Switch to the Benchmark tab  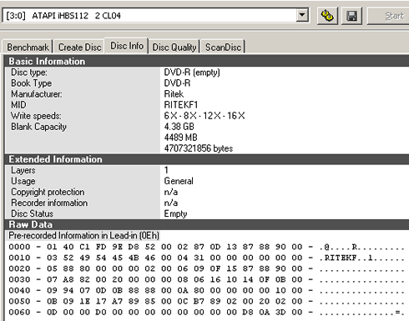28,47
